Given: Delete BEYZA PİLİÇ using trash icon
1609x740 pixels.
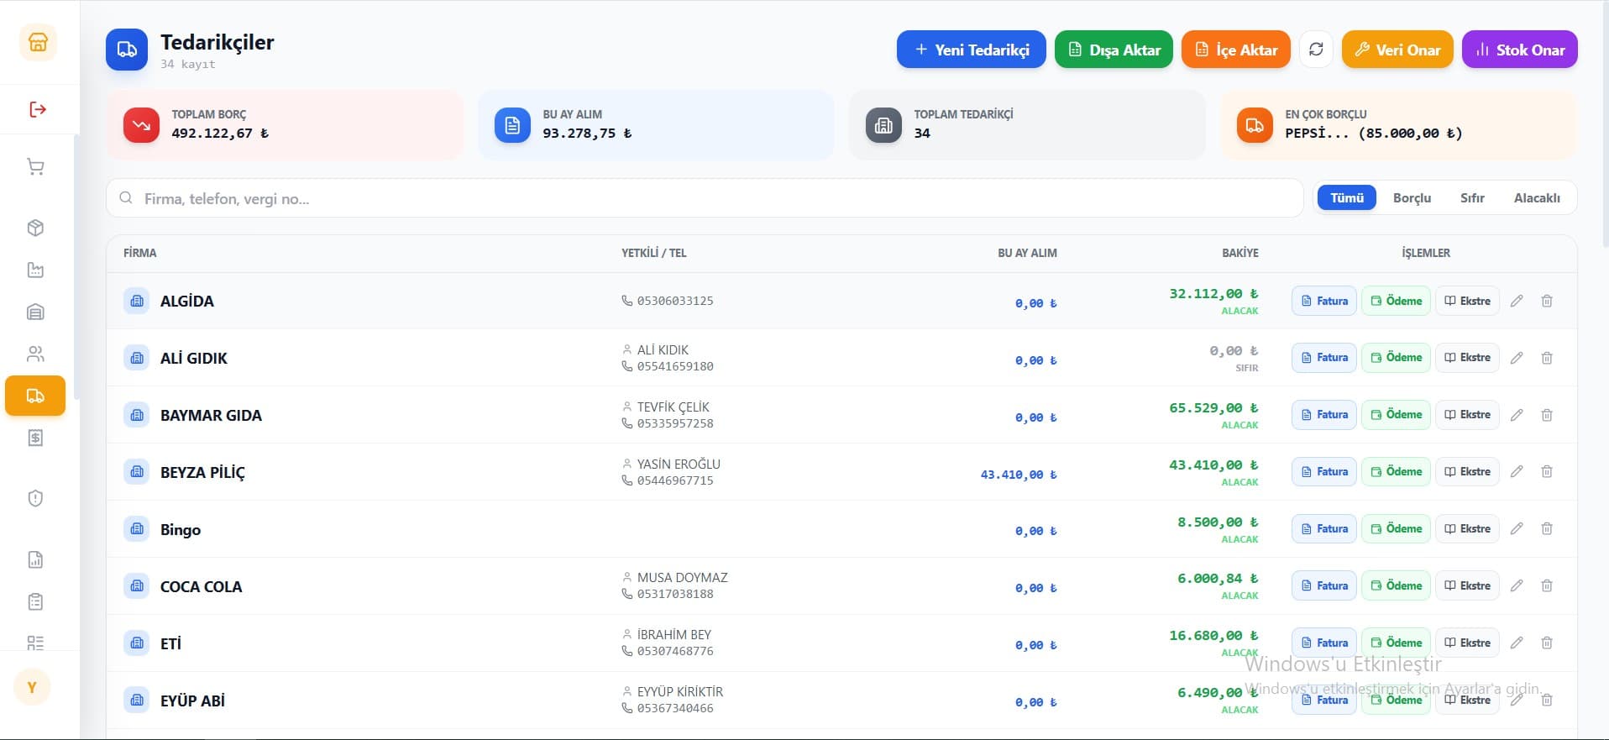Looking at the screenshot, I should pos(1547,471).
